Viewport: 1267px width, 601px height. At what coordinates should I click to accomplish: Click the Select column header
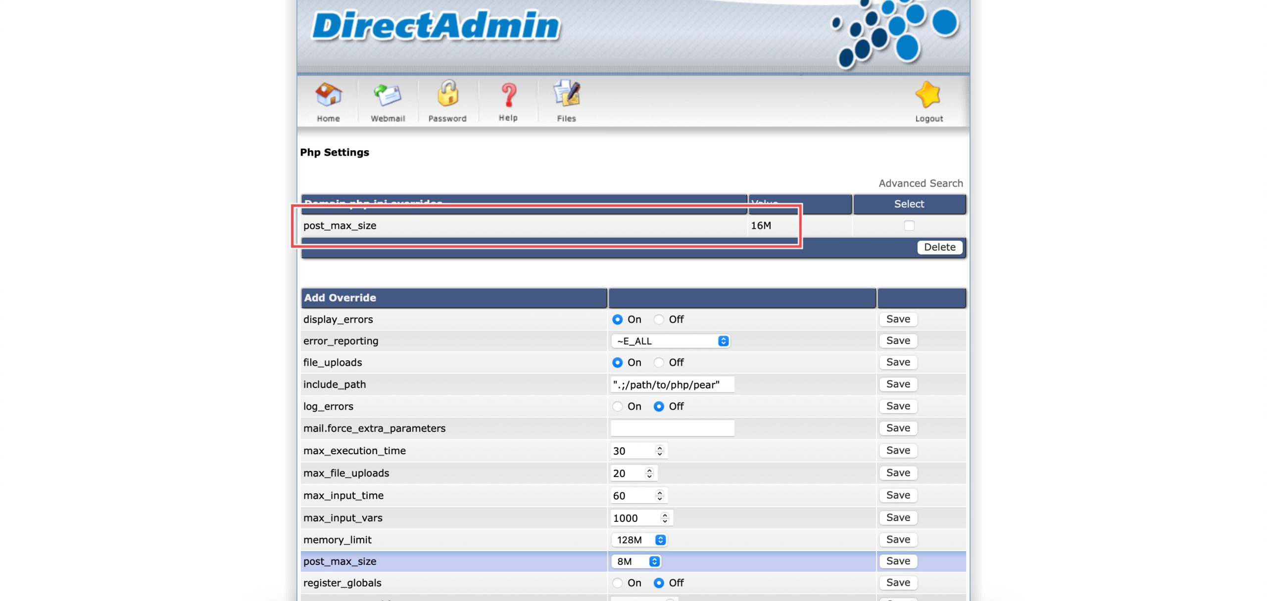click(x=909, y=204)
